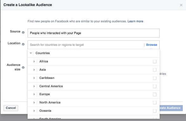Expand the North America region
Viewport: 186px width, 121px height.
(34, 103)
